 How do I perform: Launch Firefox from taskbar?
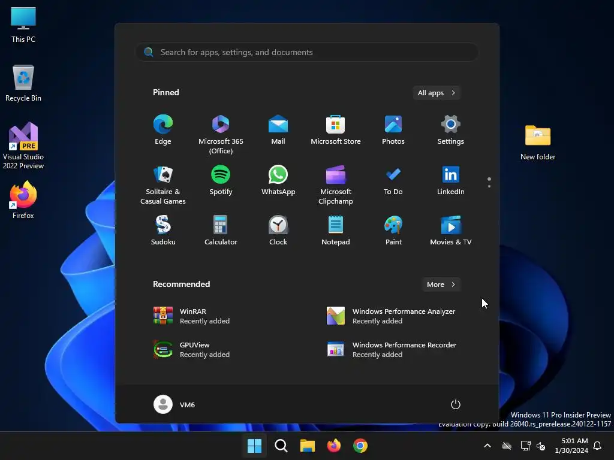click(x=333, y=446)
